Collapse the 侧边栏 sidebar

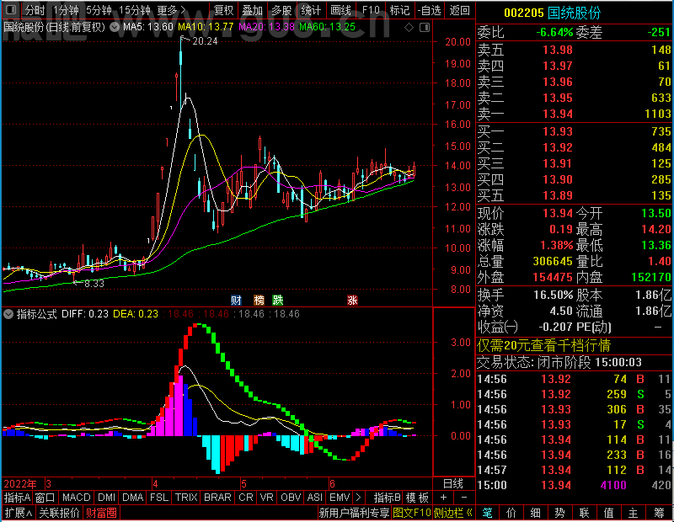[x=453, y=513]
